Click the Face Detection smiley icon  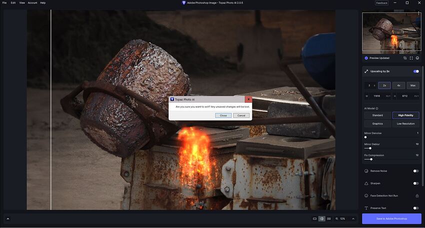[x=366, y=196]
